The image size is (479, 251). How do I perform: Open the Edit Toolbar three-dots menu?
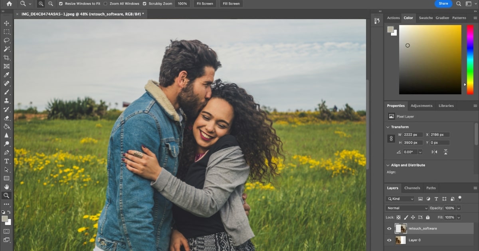tap(6, 204)
